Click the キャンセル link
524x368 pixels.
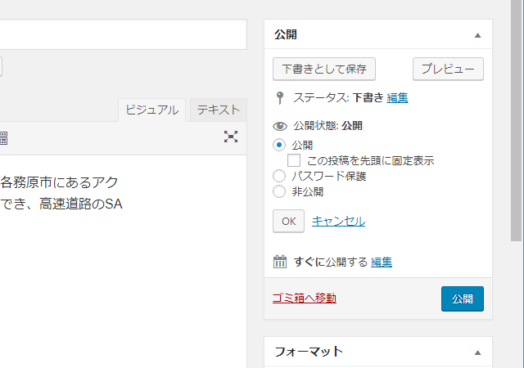coord(338,221)
